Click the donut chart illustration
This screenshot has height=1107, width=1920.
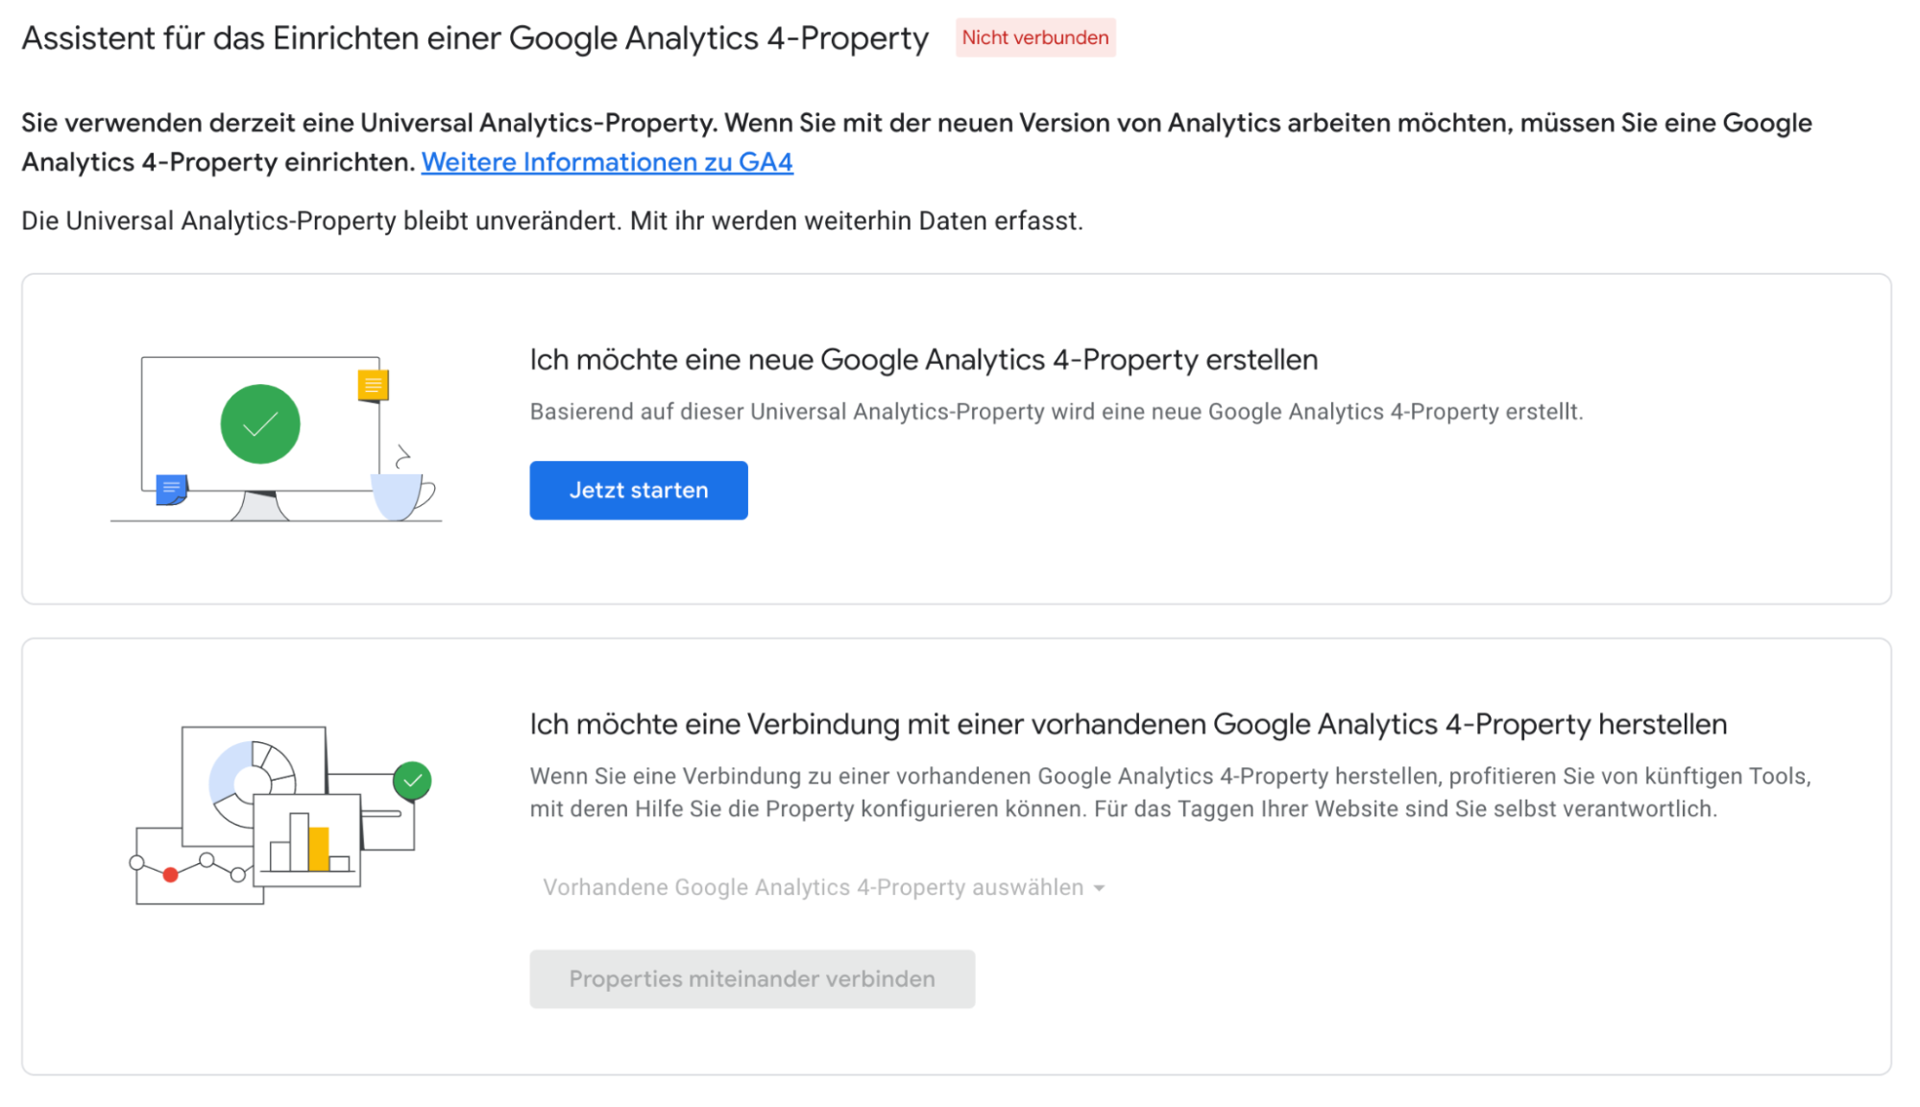252,783
